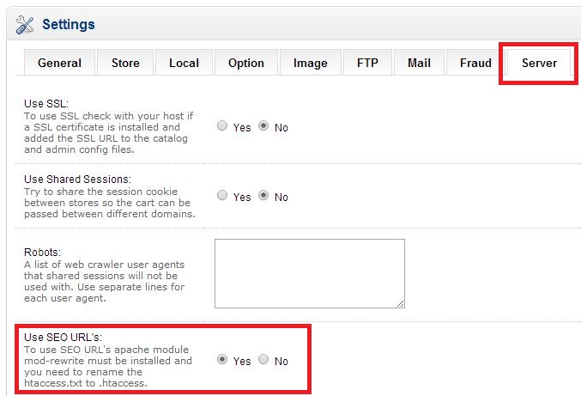The width and height of the screenshot is (581, 396).
Task: Open the Fraud tab
Action: click(475, 63)
